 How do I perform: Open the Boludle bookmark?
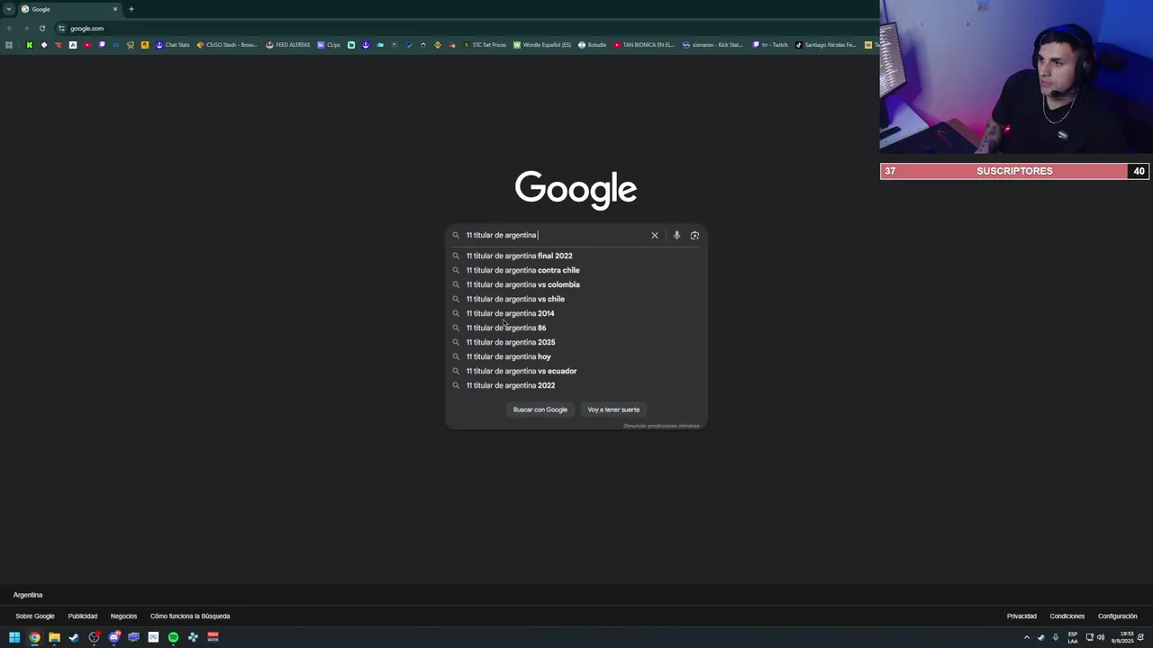point(593,45)
